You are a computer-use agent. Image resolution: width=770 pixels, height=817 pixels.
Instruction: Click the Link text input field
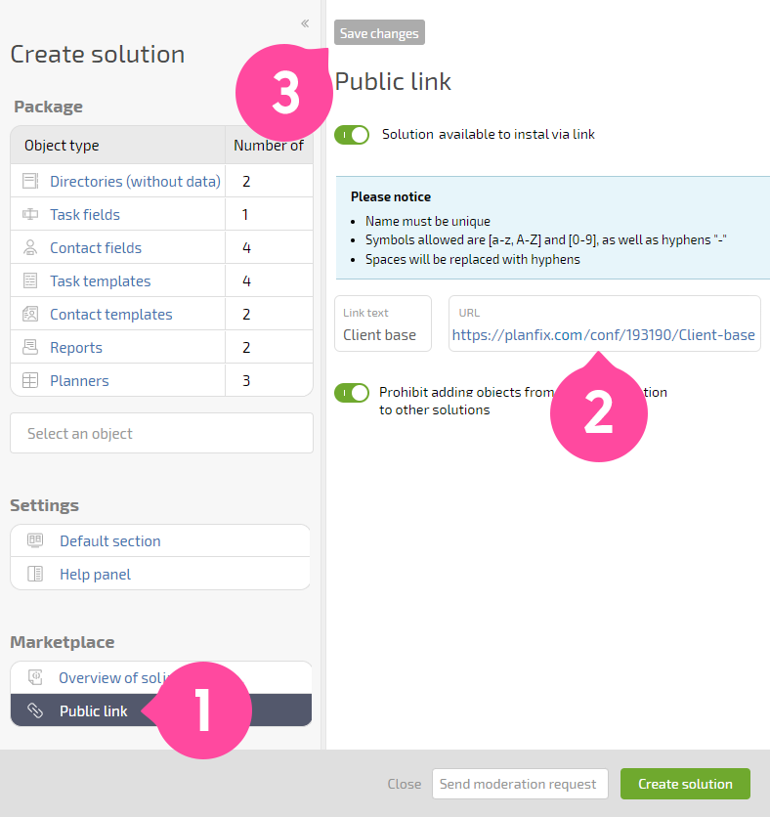click(383, 323)
